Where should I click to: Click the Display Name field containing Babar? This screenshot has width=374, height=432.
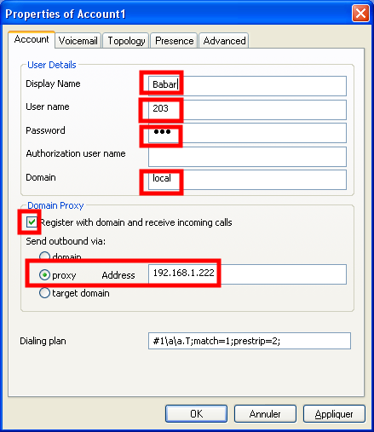(247, 86)
